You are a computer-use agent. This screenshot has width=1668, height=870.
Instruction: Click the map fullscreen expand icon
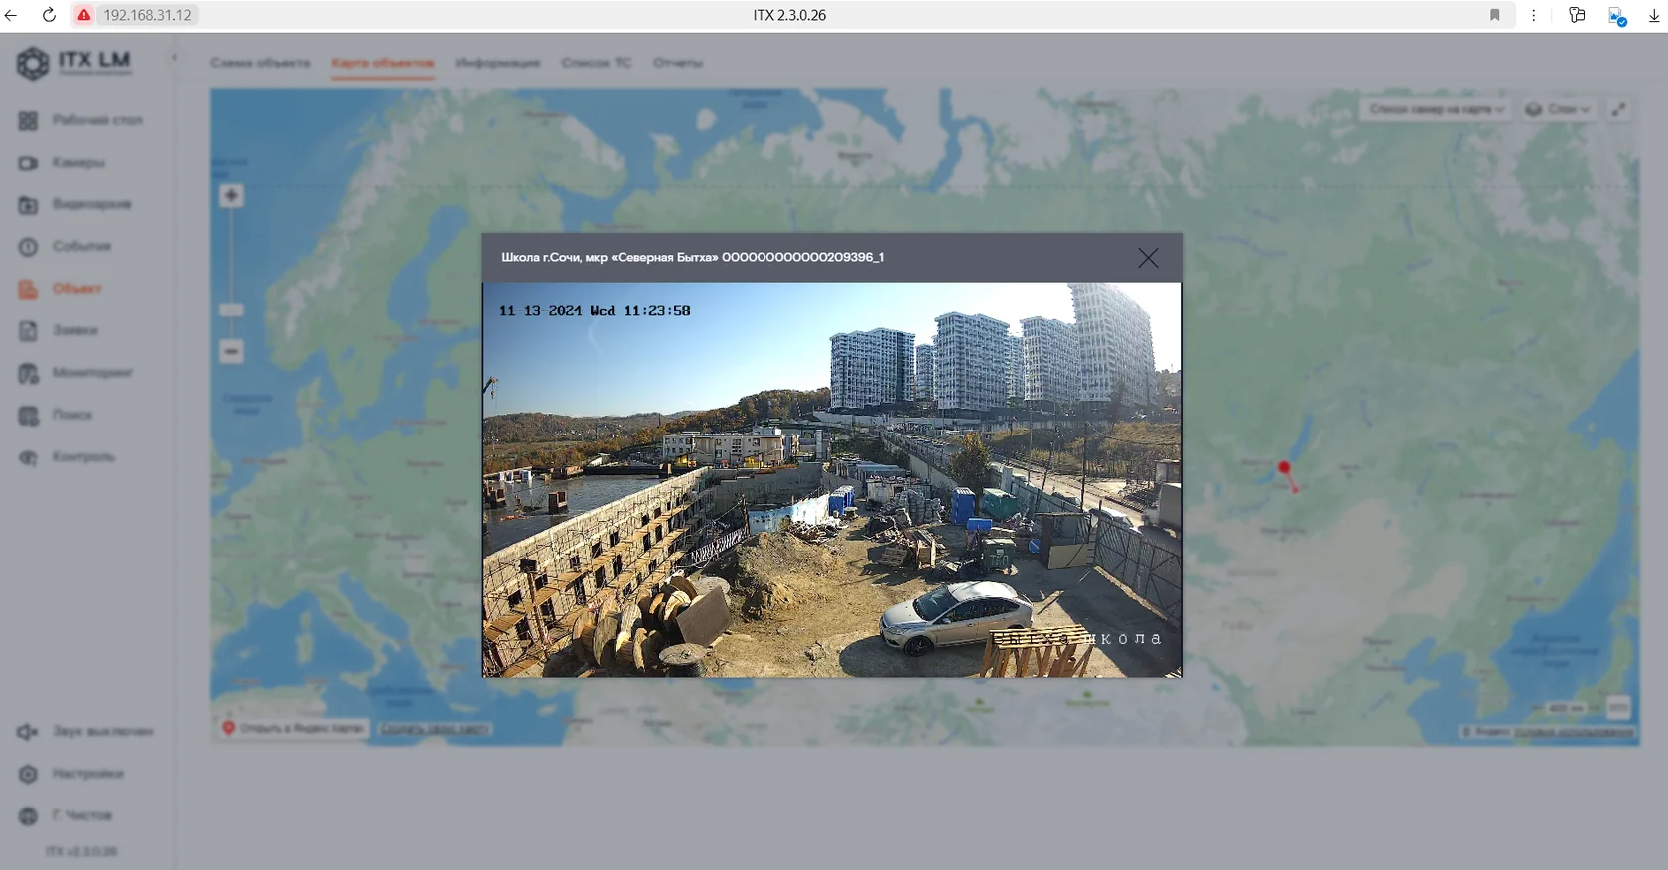coord(1618,109)
